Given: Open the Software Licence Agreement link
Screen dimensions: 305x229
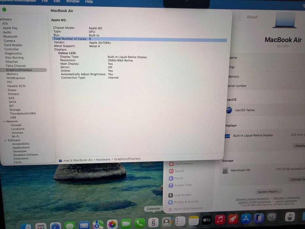Looking at the screenshot, I should pyautogui.click(x=252, y=199).
